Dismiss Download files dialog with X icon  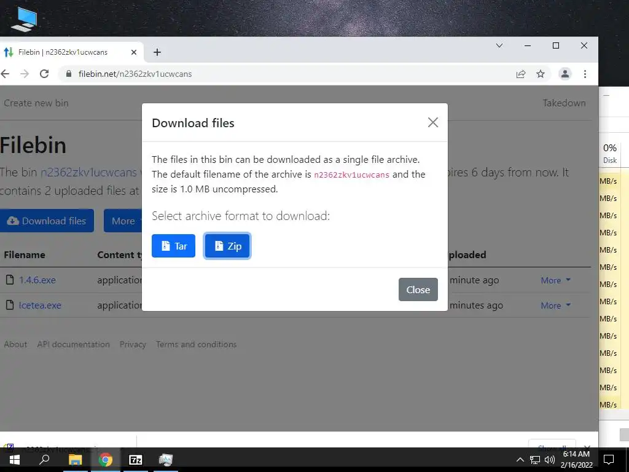tap(433, 122)
